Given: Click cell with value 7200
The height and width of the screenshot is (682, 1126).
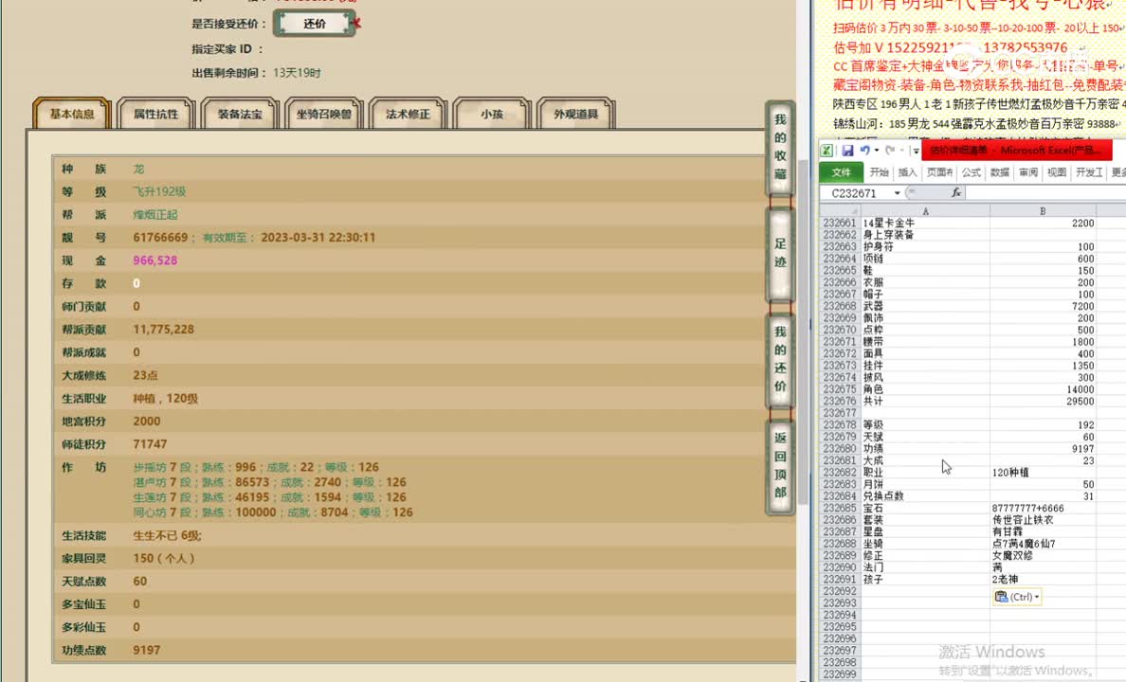Looking at the screenshot, I should click(1043, 307).
